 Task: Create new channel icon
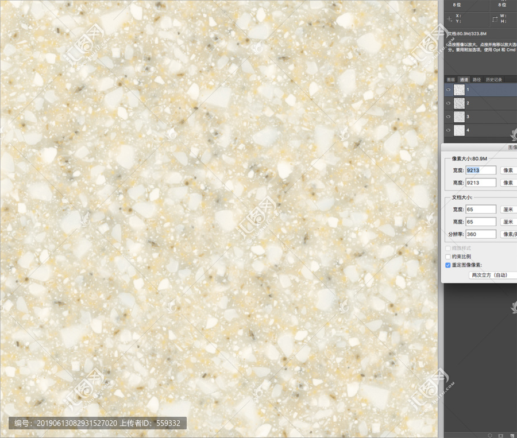tap(511, 435)
